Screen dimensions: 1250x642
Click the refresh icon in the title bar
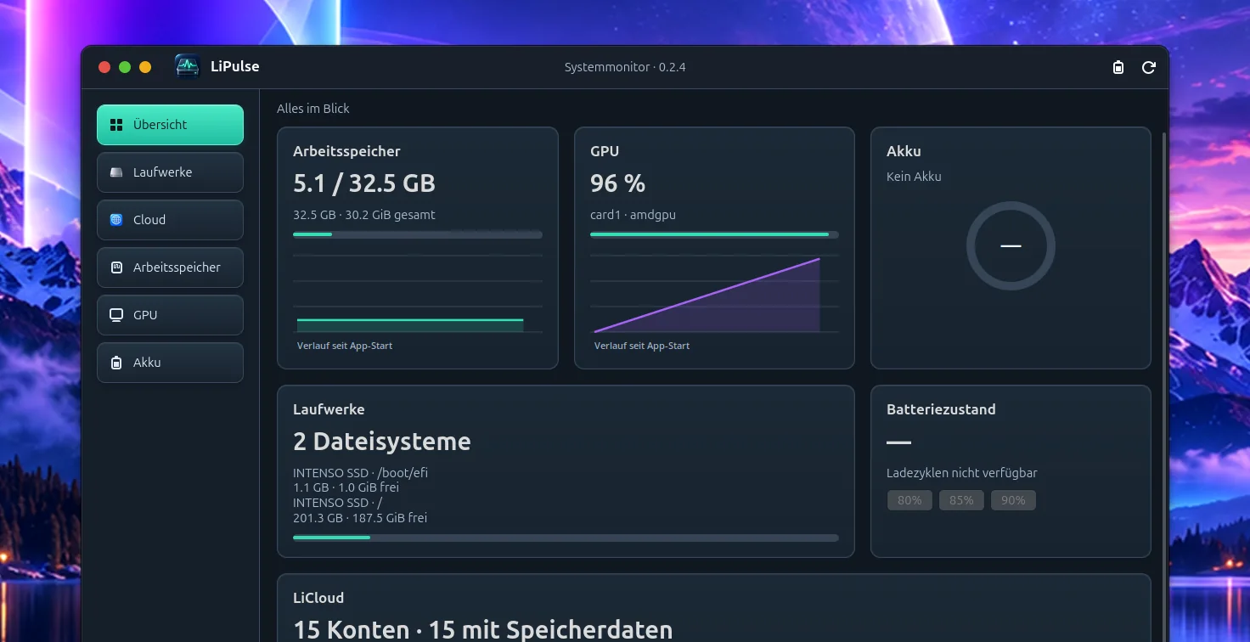[x=1149, y=67]
